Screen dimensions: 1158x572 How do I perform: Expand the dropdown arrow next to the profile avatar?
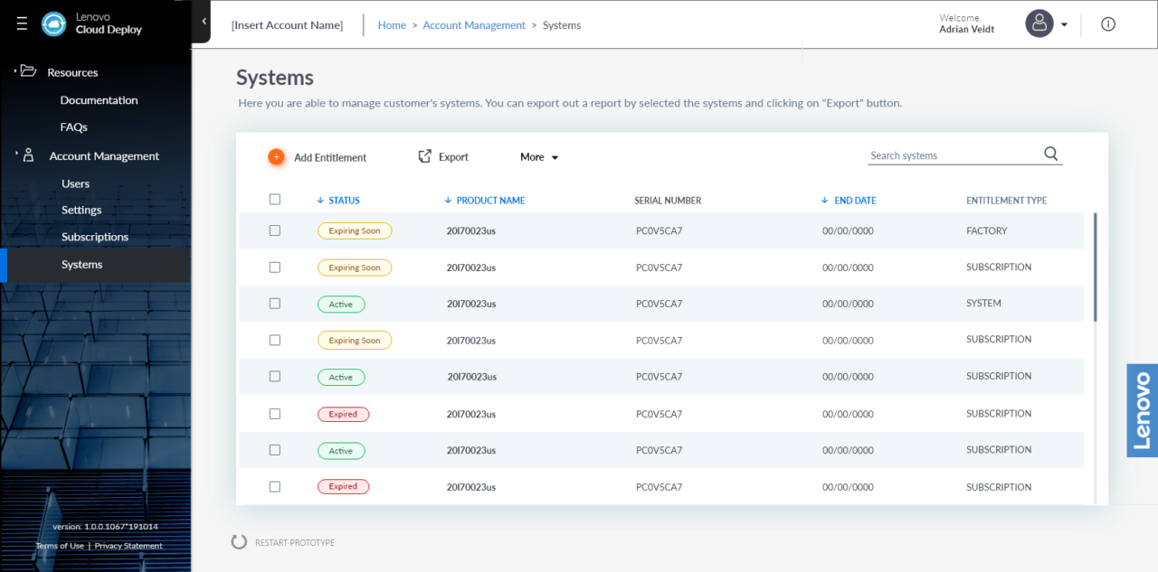coord(1062,25)
